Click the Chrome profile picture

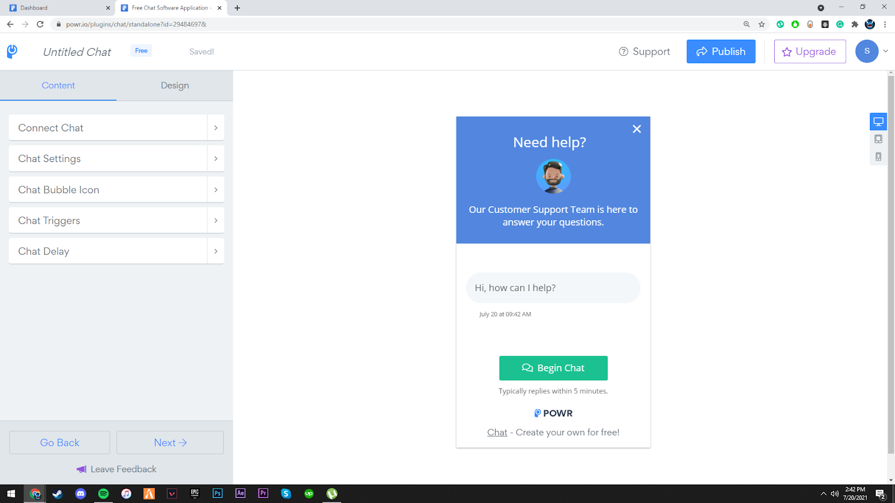[x=870, y=24]
